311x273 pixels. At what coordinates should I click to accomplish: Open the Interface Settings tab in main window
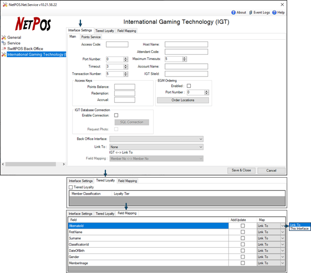click(80, 30)
